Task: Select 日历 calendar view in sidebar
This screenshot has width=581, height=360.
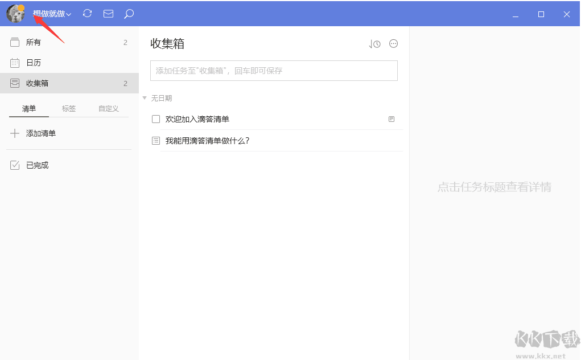Action: coord(34,62)
